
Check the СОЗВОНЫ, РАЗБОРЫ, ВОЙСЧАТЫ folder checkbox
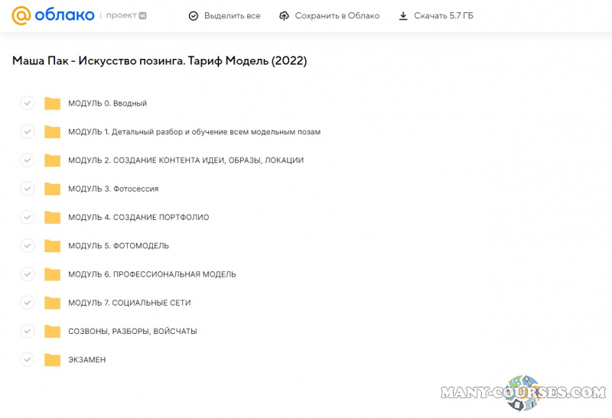(x=28, y=332)
